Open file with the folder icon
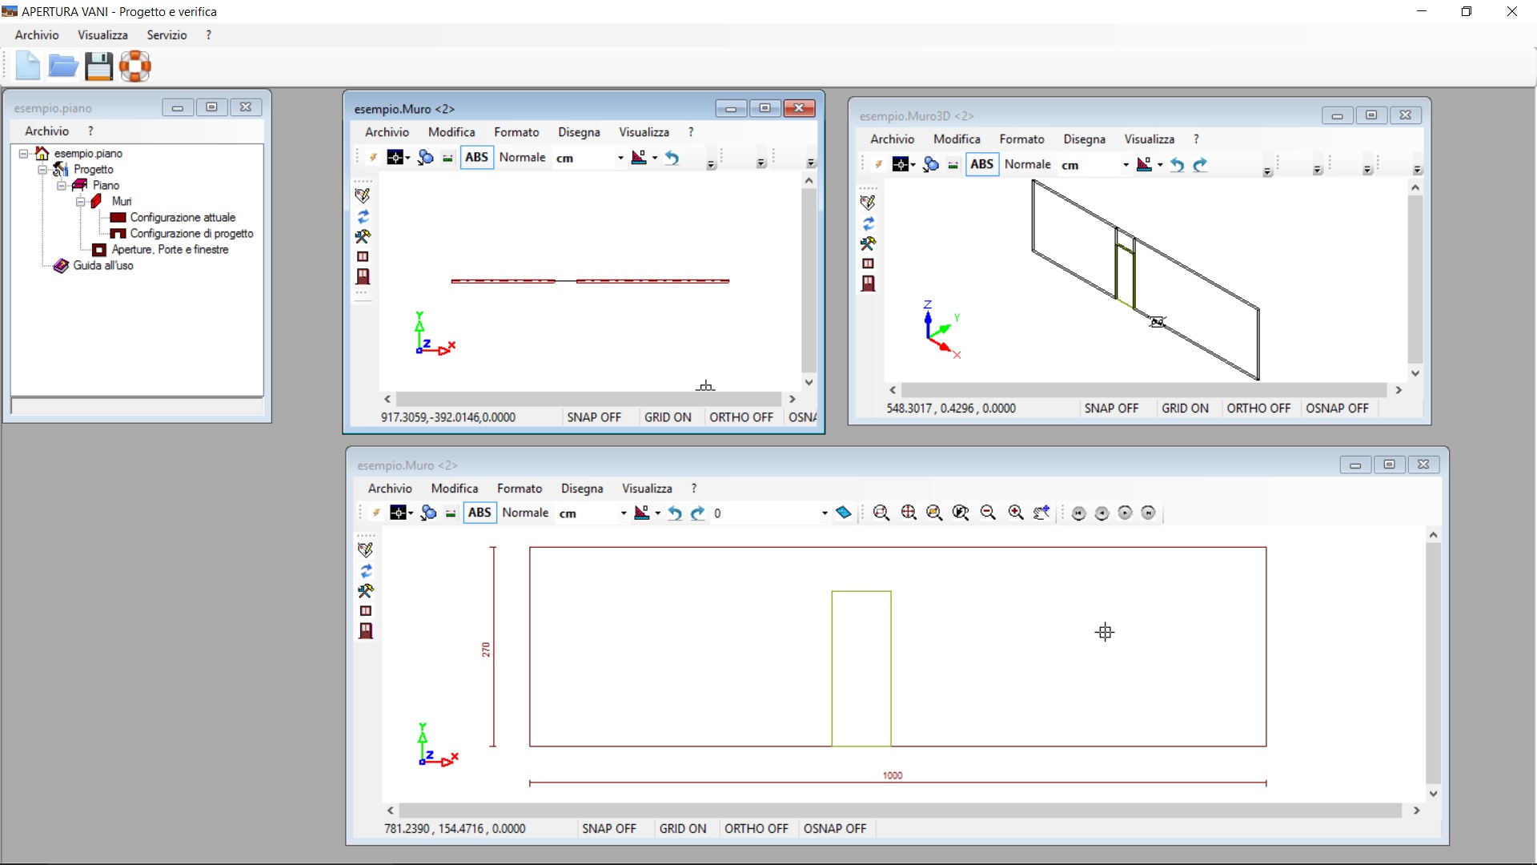The height and width of the screenshot is (865, 1537). pyautogui.click(x=63, y=66)
